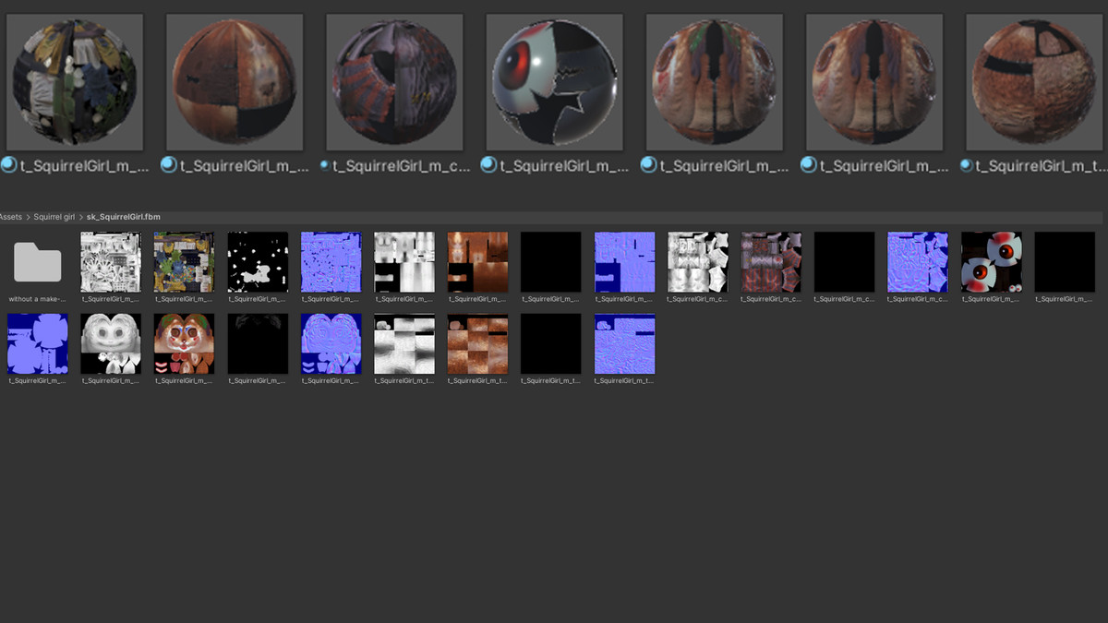The height and width of the screenshot is (623, 1108).
Task: Click the t_SquirrelGirl_m_c... material name
Action: point(403,166)
